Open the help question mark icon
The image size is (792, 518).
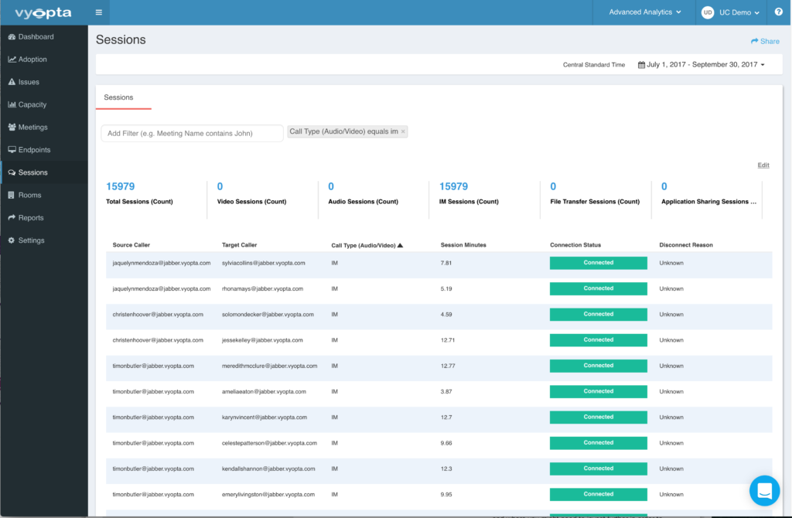click(778, 12)
